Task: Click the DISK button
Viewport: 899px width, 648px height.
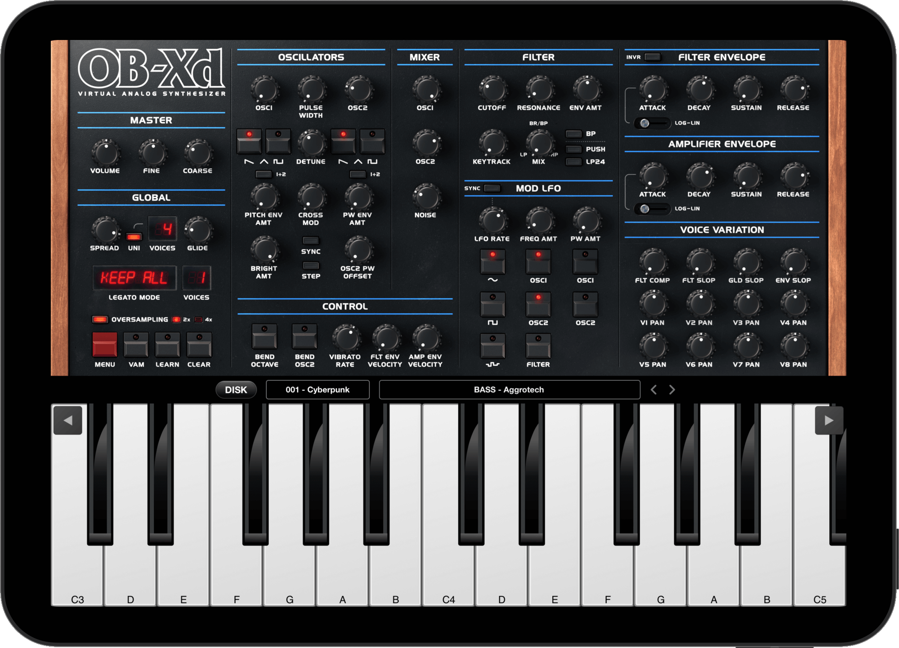Action: point(236,390)
